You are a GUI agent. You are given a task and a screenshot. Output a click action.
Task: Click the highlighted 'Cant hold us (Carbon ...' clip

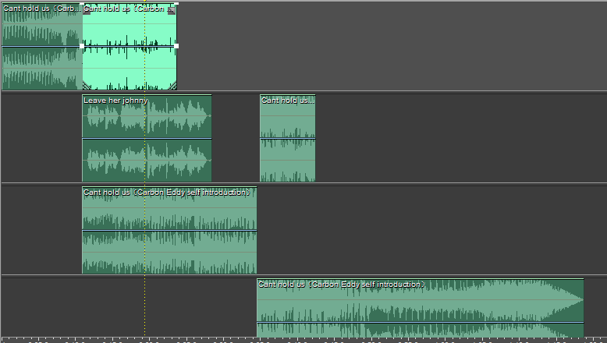(130, 47)
